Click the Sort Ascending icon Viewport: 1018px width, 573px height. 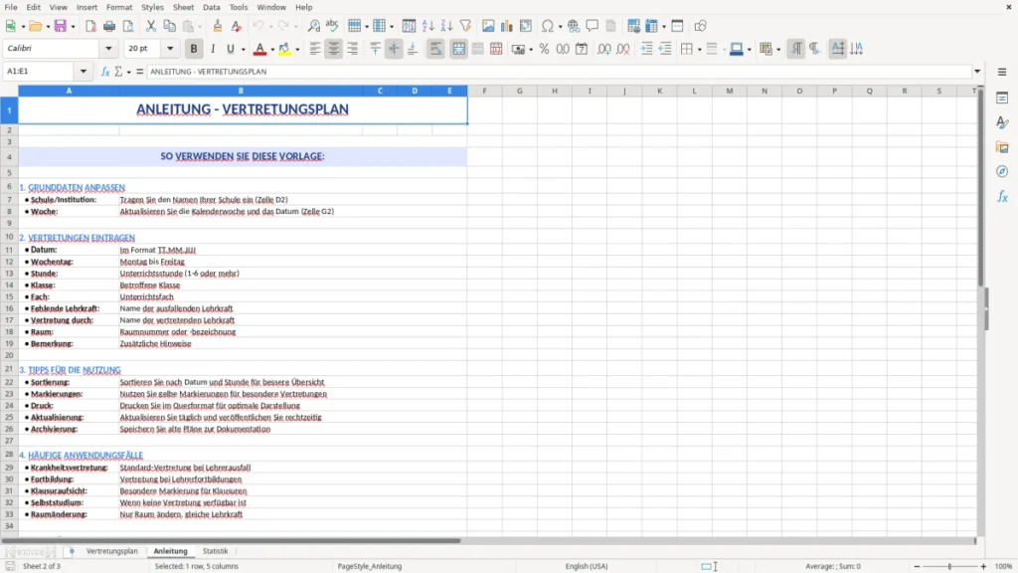tap(427, 26)
